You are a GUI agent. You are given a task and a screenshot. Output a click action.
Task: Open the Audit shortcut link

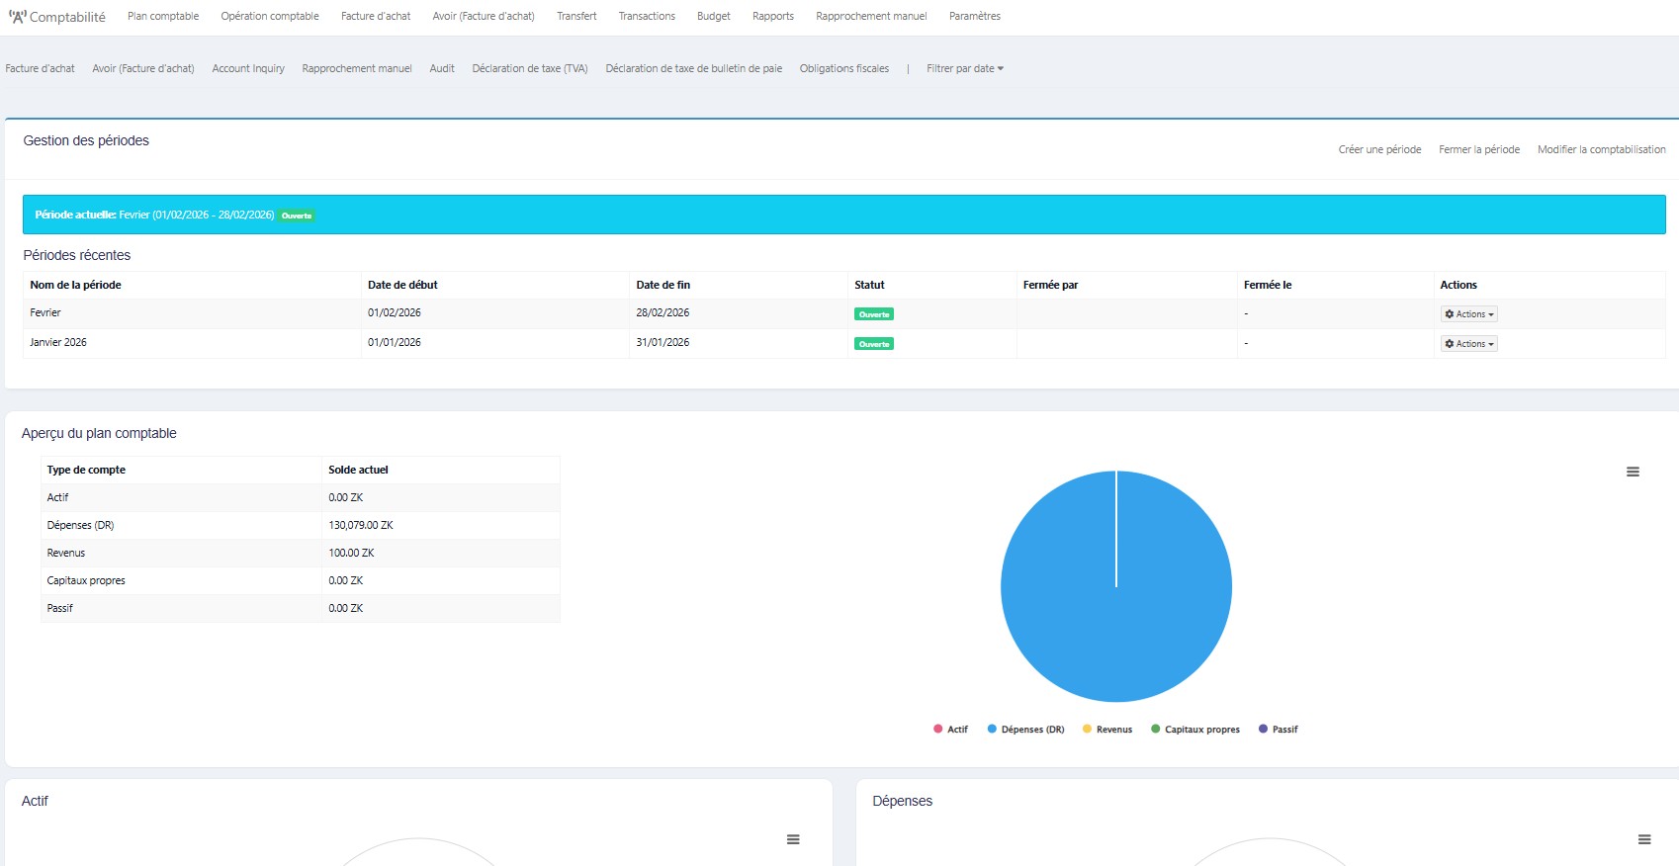coord(442,69)
